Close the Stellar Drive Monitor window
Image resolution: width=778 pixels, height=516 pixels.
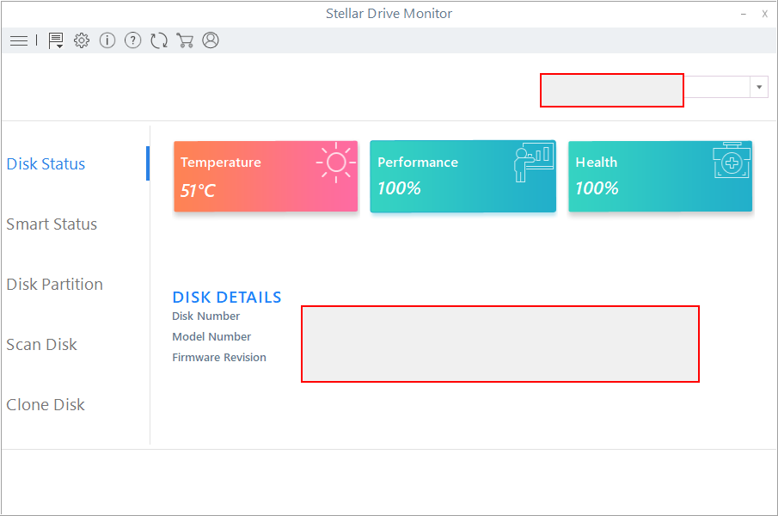(764, 15)
